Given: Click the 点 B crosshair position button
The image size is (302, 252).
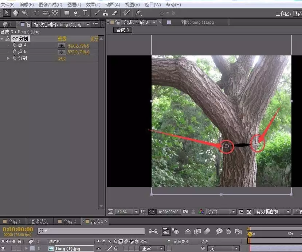Looking at the screenshot, I should coord(62,52).
